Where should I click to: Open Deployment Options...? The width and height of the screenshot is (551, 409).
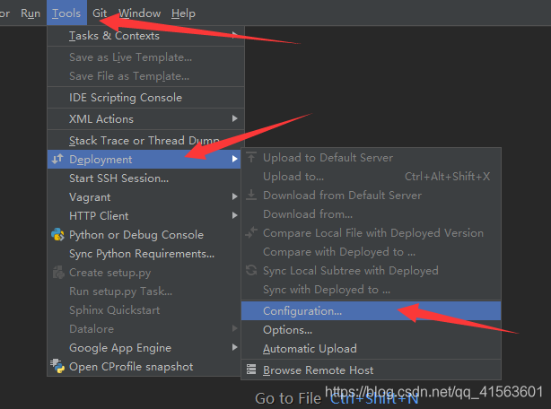point(372,330)
